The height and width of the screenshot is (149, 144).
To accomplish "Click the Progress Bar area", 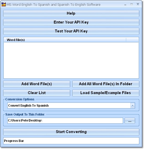I will point(71,141).
